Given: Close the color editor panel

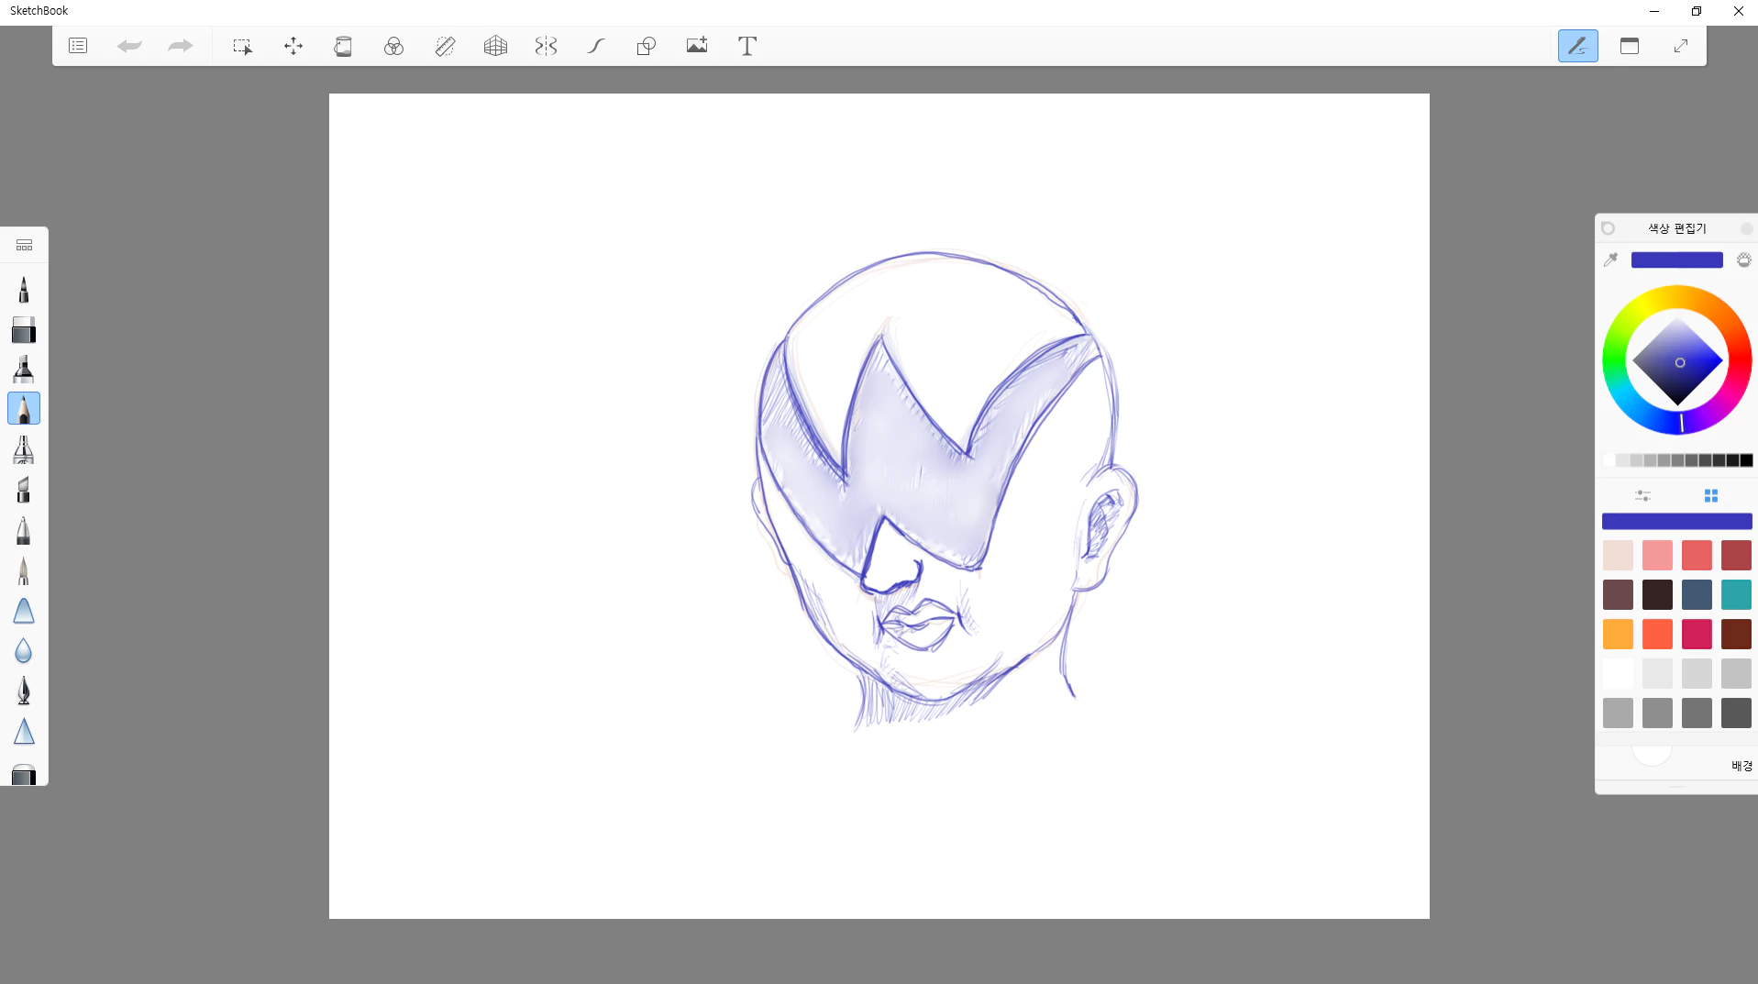Looking at the screenshot, I should tap(1746, 228).
